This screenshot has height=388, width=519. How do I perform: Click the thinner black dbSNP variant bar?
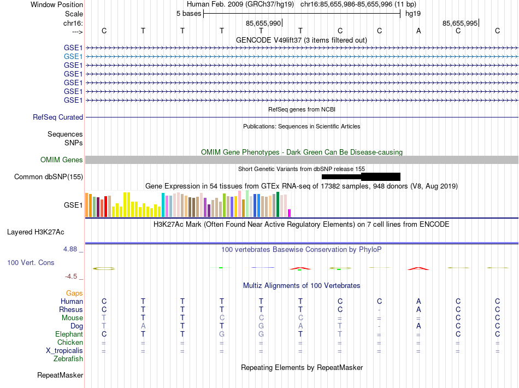coord(341,177)
